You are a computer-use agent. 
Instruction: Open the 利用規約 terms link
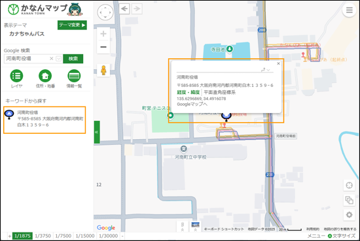pyautogui.click(x=313, y=229)
